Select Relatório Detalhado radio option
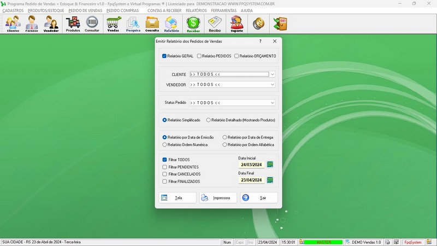 click(209, 120)
